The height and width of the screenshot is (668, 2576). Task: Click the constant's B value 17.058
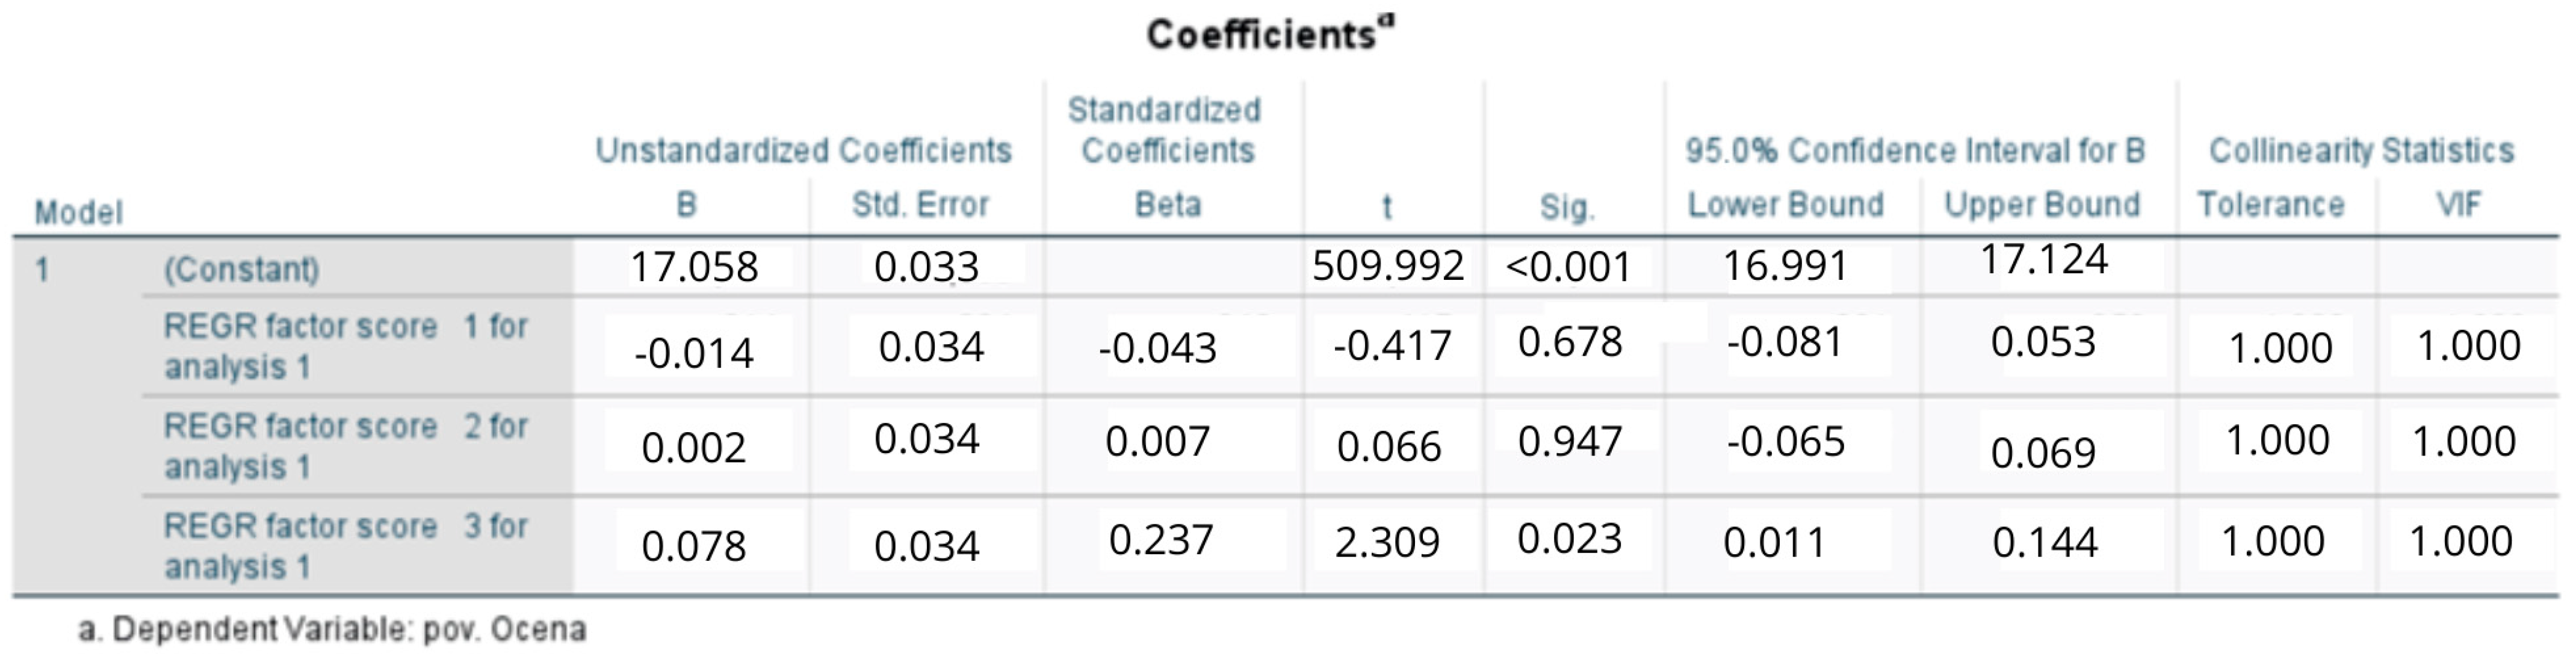point(694,267)
